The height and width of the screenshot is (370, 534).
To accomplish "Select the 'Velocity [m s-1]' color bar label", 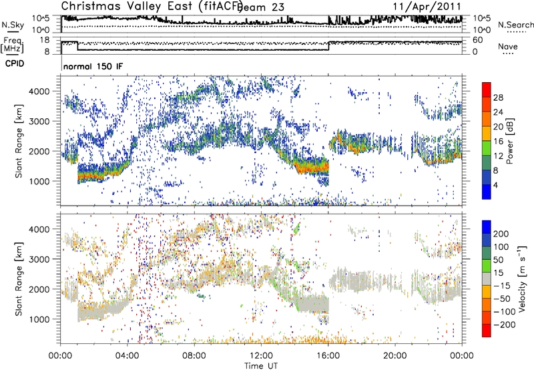I will (523, 279).
